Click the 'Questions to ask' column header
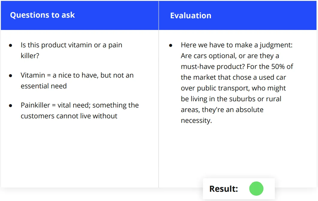The height and width of the screenshot is (201, 318). (x=42, y=15)
